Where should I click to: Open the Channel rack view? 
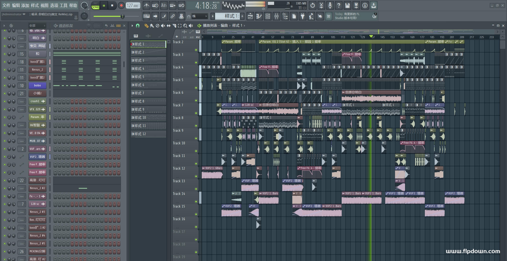click(268, 16)
